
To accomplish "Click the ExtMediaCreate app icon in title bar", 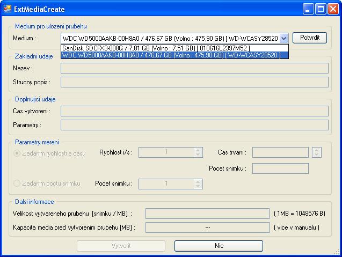I will (x=8, y=9).
